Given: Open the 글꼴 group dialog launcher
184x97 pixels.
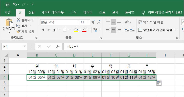Looking at the screenshot, I should (x=101, y=38).
